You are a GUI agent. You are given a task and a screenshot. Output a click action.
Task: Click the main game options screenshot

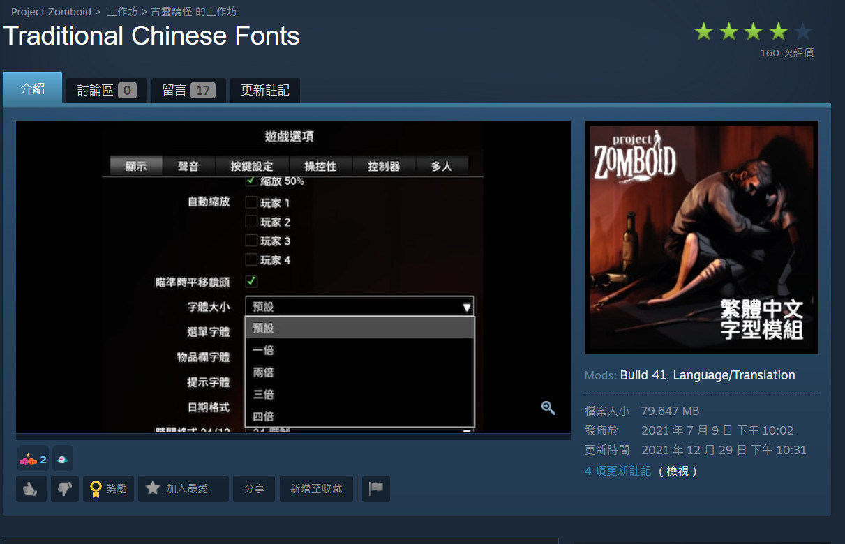tap(293, 277)
